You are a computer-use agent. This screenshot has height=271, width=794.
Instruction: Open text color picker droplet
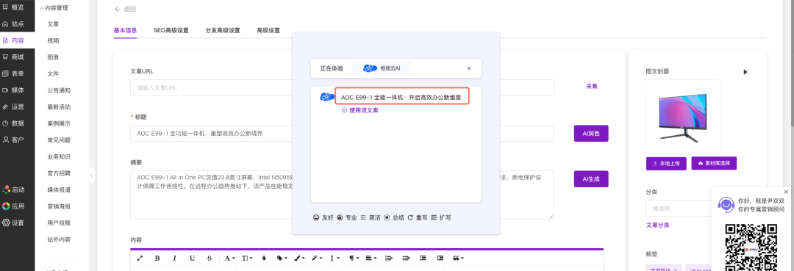(x=264, y=258)
